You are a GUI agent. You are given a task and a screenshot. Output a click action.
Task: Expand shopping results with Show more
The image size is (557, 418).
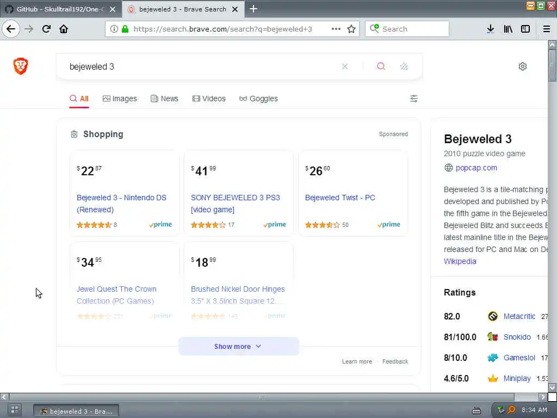(238, 346)
